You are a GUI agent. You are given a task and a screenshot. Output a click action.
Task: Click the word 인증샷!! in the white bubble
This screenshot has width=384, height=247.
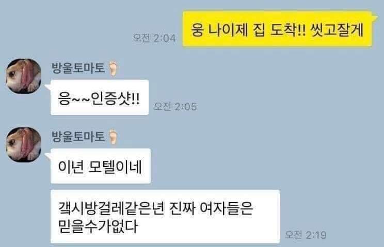[x=115, y=99]
